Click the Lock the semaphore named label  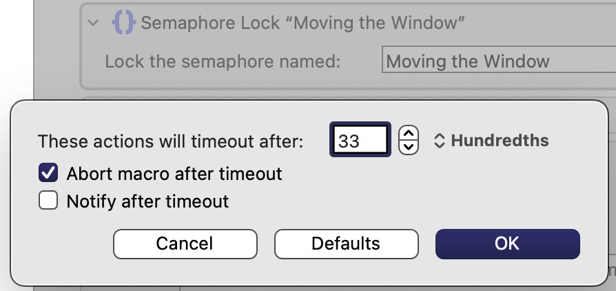point(223,61)
